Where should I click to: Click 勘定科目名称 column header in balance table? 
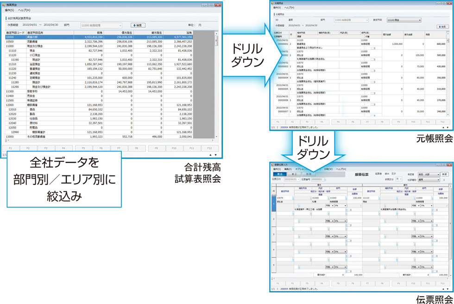(50, 33)
